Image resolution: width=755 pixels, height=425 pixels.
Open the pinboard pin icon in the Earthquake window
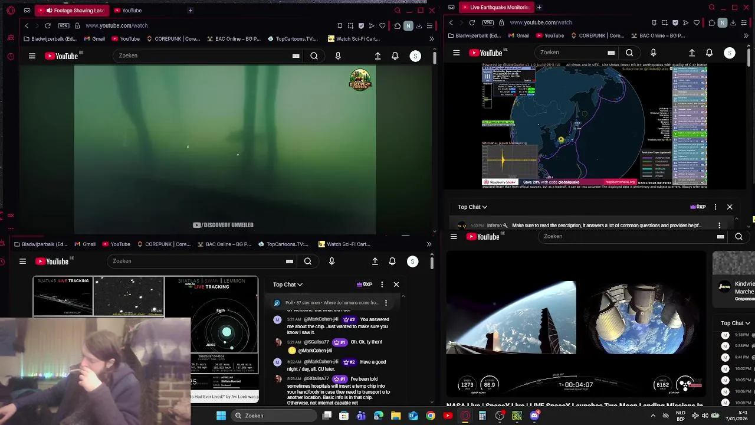click(x=654, y=22)
